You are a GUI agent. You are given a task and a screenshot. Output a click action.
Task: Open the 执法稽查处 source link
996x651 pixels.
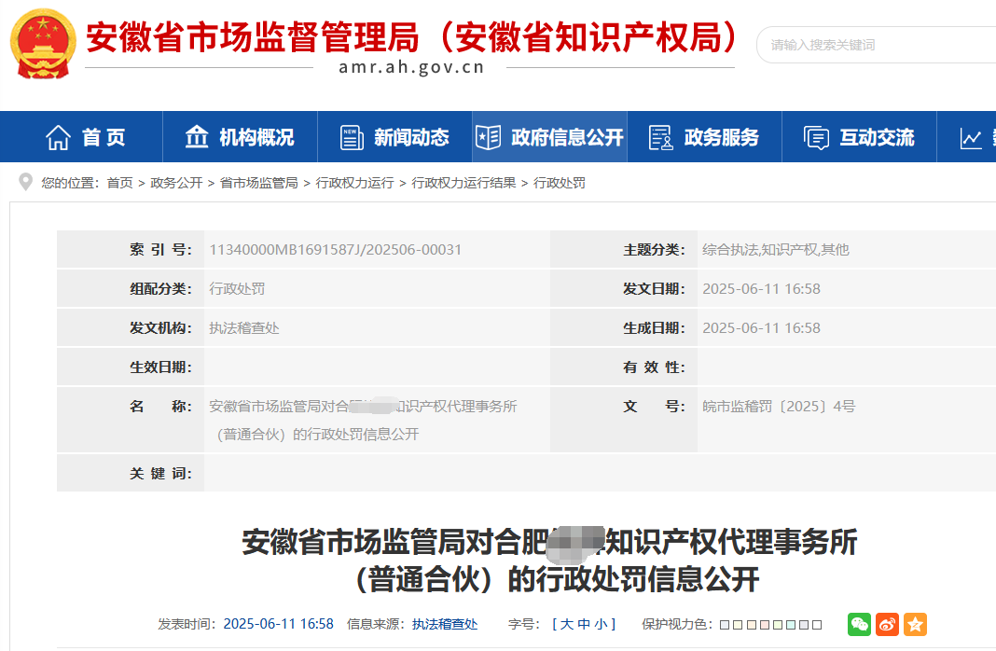point(445,624)
